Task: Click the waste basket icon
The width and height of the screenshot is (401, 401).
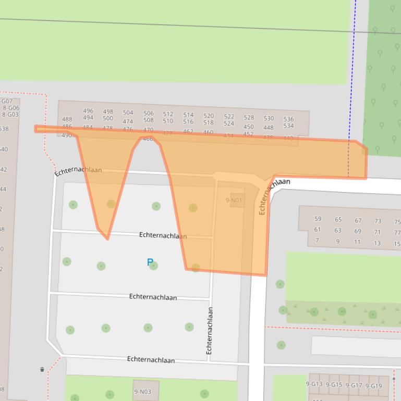Action: tap(42, 370)
